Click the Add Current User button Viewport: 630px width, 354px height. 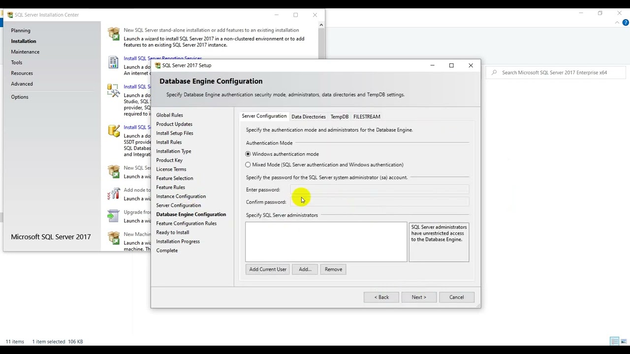[x=268, y=269]
